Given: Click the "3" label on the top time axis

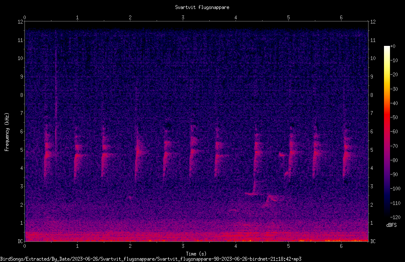Looking at the screenshot, I should coord(183,18).
